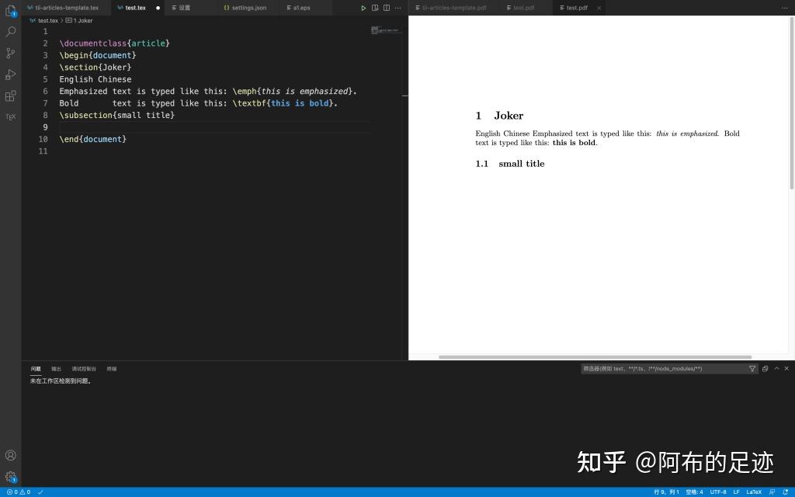Open the Source Control view
The image size is (795, 497).
pyautogui.click(x=10, y=53)
